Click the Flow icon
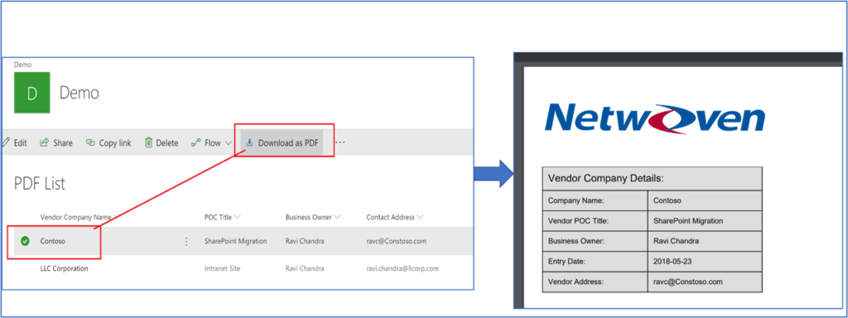Viewport: 848px width, 318px height. (x=196, y=143)
